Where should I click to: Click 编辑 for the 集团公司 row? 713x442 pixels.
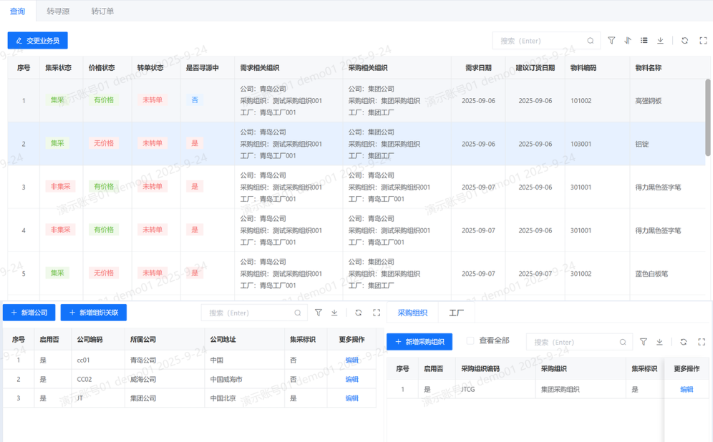351,398
